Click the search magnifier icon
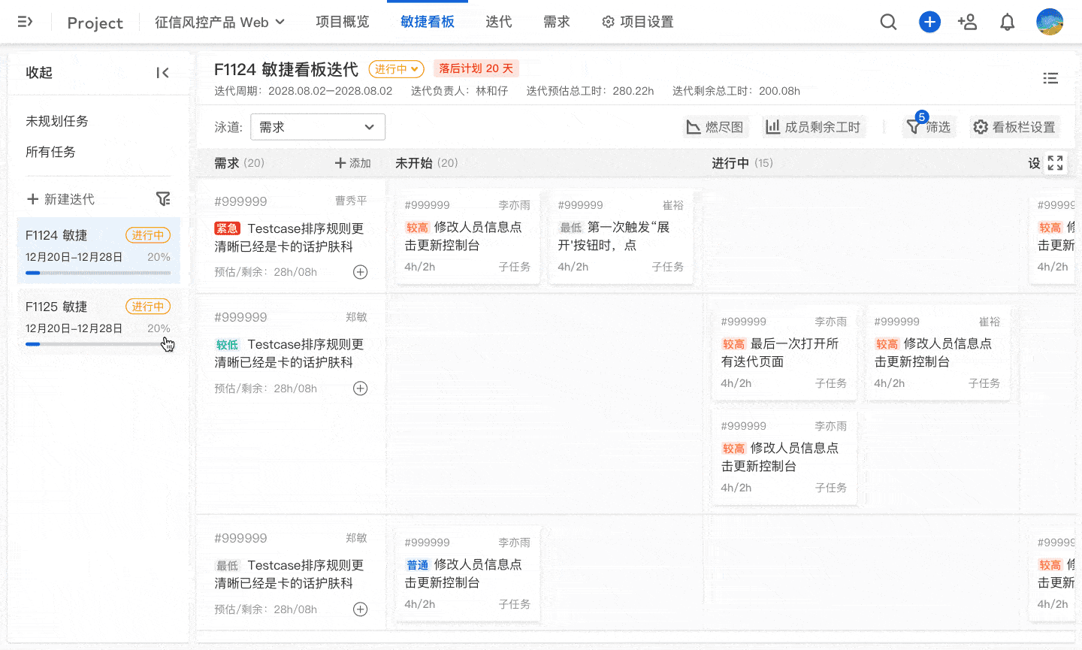This screenshot has height=650, width=1082. click(888, 22)
